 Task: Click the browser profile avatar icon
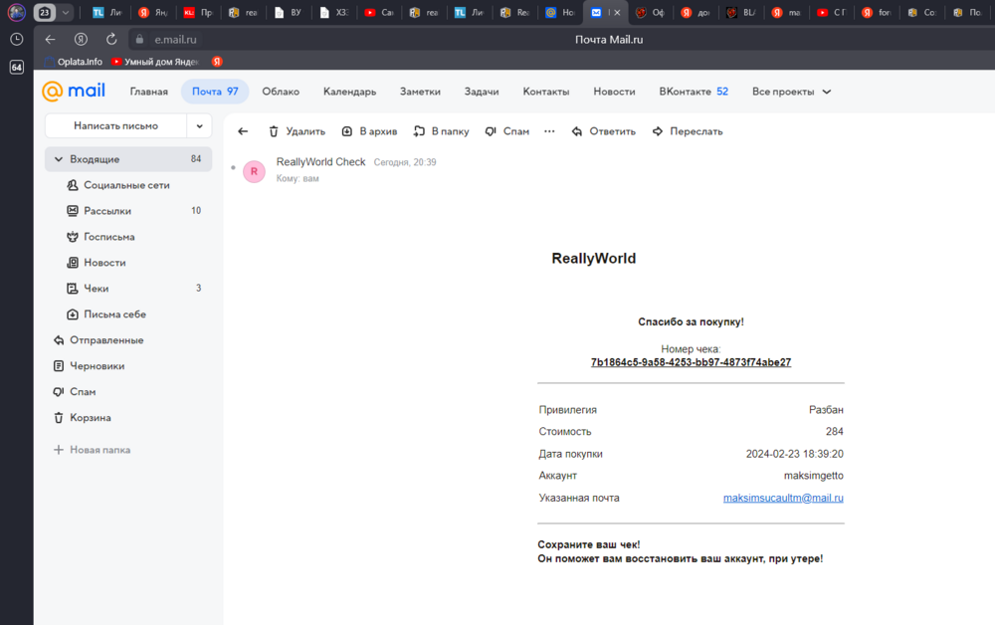coord(17,12)
